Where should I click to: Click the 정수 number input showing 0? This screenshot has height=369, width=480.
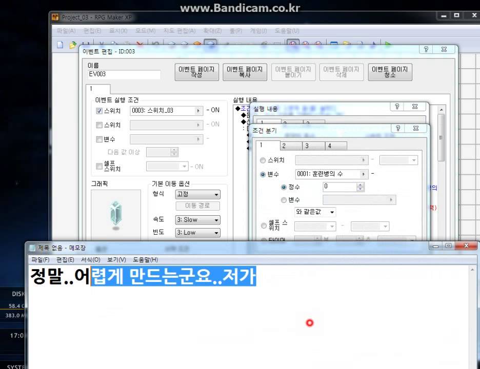340,187
